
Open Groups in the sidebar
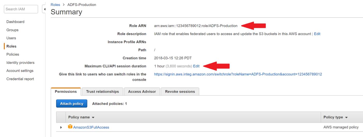pos(12,30)
